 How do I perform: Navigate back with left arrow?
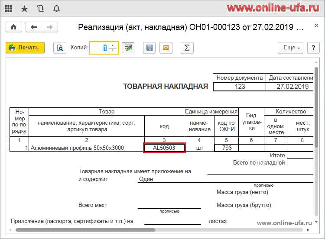coord(34,27)
